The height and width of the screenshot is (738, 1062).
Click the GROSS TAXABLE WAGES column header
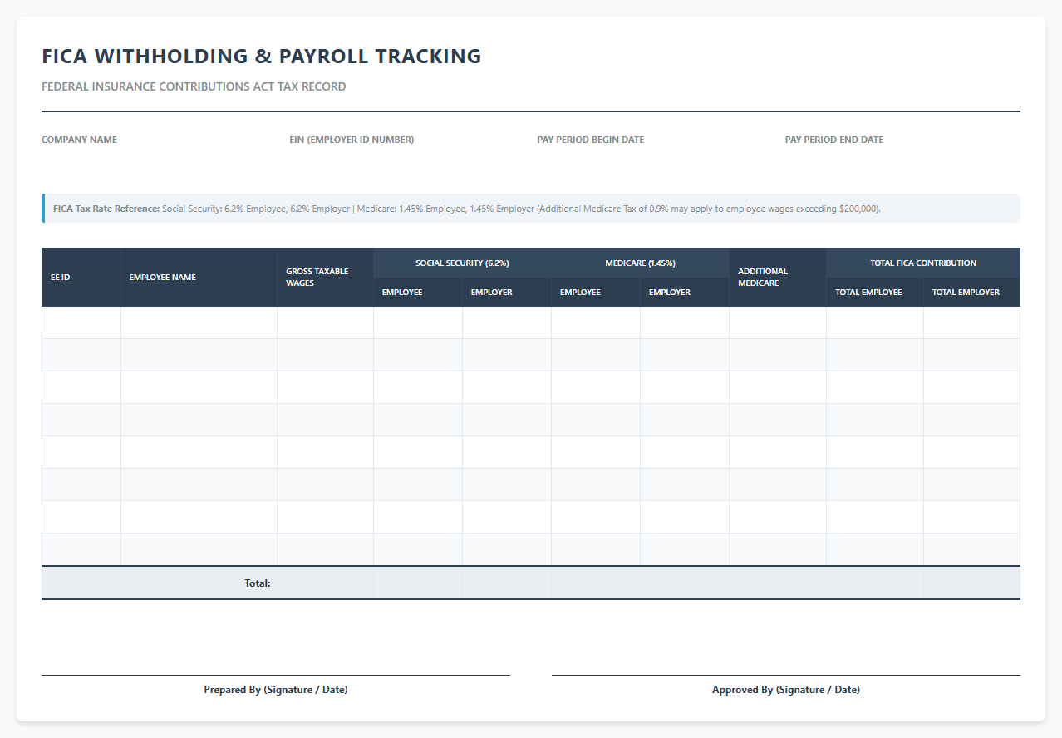326,278
